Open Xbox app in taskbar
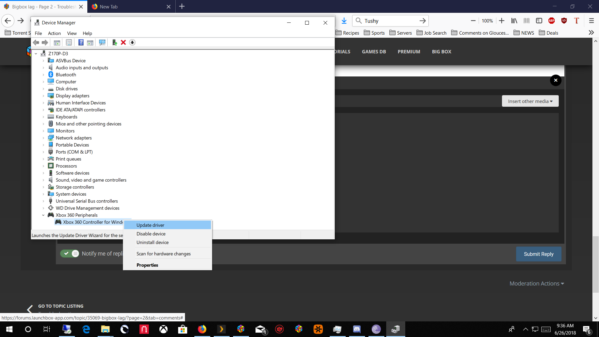 coord(163,329)
